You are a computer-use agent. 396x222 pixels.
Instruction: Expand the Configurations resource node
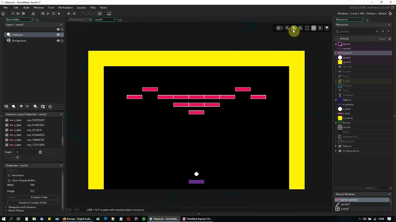pyautogui.click(x=336, y=151)
